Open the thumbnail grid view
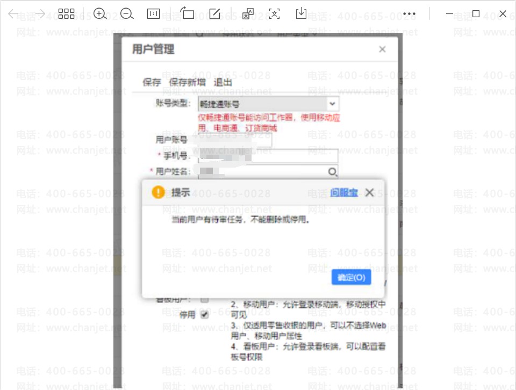This screenshot has width=516, height=390. click(x=66, y=14)
